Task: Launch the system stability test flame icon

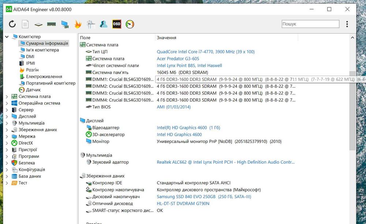Action: click(78, 24)
